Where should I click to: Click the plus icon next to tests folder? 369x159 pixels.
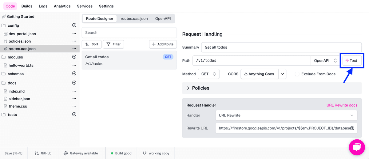74,114
